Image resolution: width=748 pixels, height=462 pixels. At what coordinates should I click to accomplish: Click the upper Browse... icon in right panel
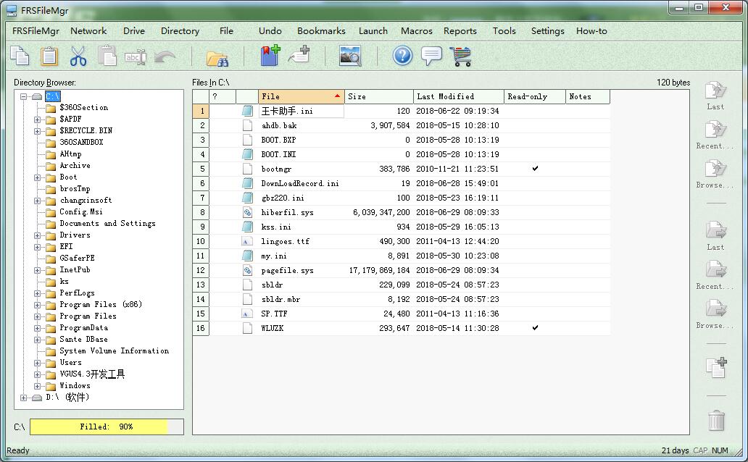pos(715,168)
